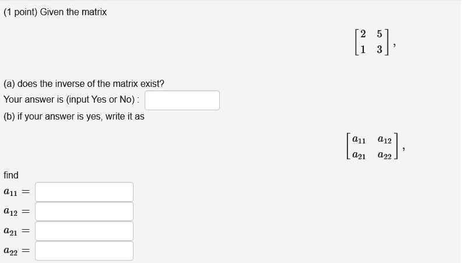Click the a22 entry in the symbolic matrix

pos(384,155)
